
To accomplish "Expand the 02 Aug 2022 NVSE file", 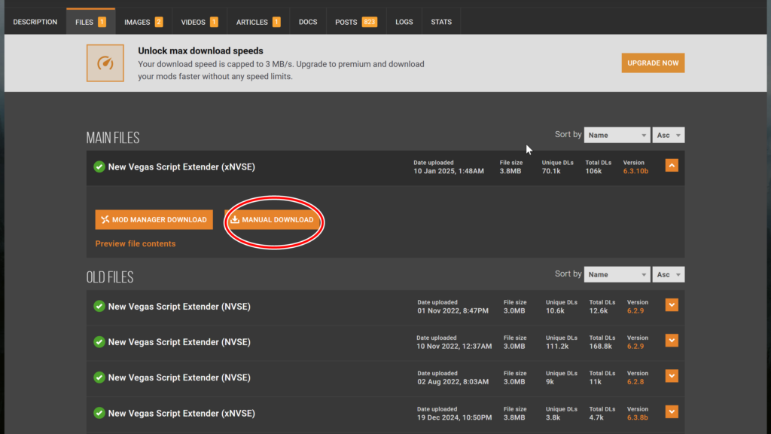I will pos(672,376).
